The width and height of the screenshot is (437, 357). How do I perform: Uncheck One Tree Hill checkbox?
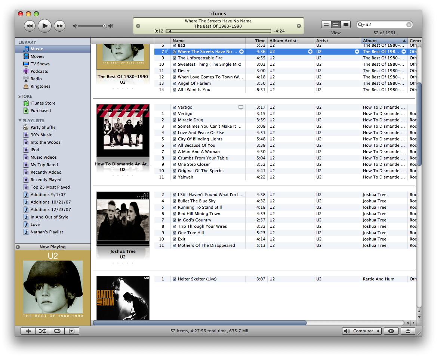[x=175, y=233]
